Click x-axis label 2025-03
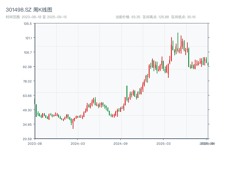 click(x=163, y=144)
